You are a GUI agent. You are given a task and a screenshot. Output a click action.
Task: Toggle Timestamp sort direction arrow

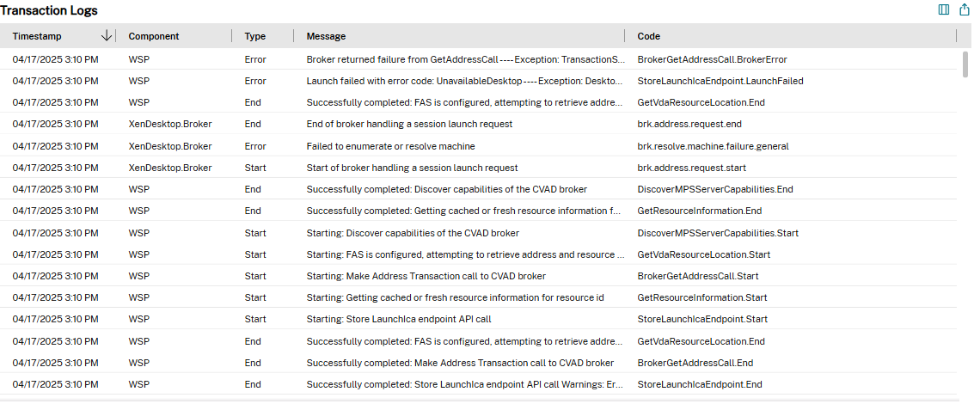[x=107, y=36]
